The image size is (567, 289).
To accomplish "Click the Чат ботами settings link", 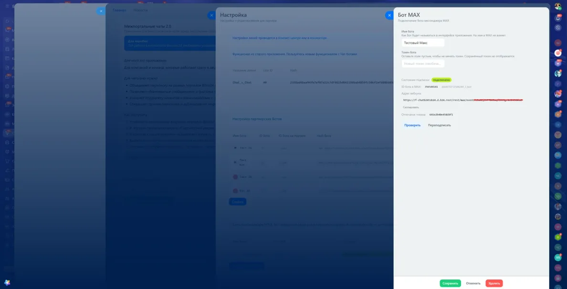I will (x=348, y=54).
